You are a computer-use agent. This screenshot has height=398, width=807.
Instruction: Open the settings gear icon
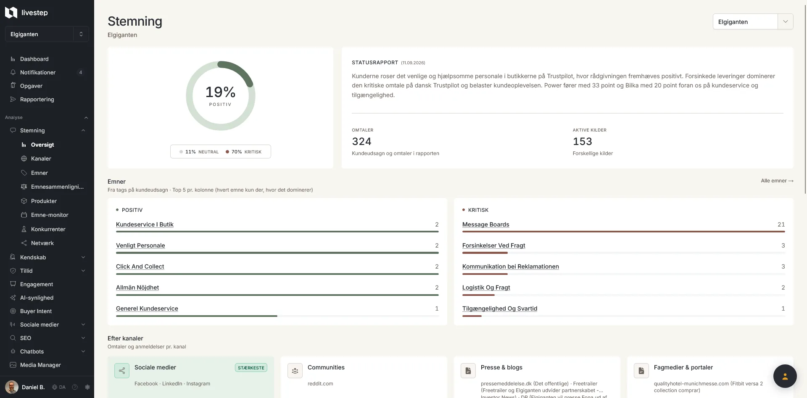click(87, 387)
